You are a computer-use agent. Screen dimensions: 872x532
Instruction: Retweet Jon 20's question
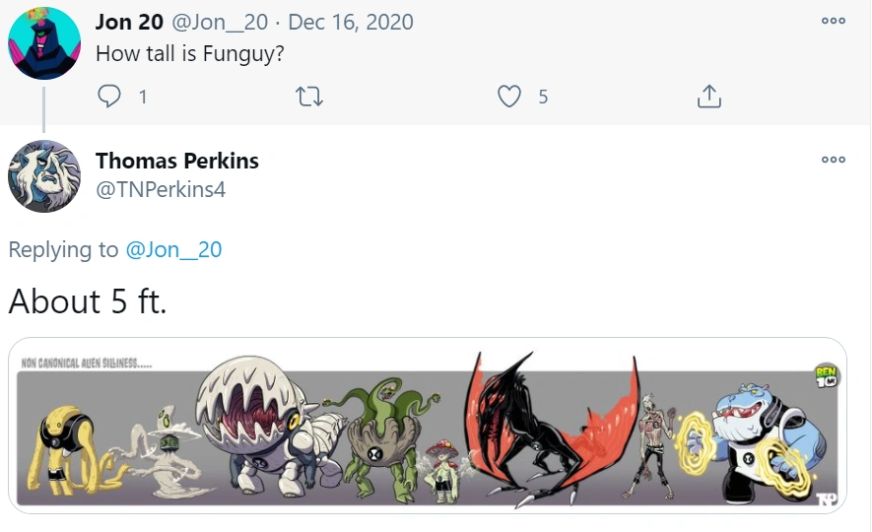(x=309, y=96)
